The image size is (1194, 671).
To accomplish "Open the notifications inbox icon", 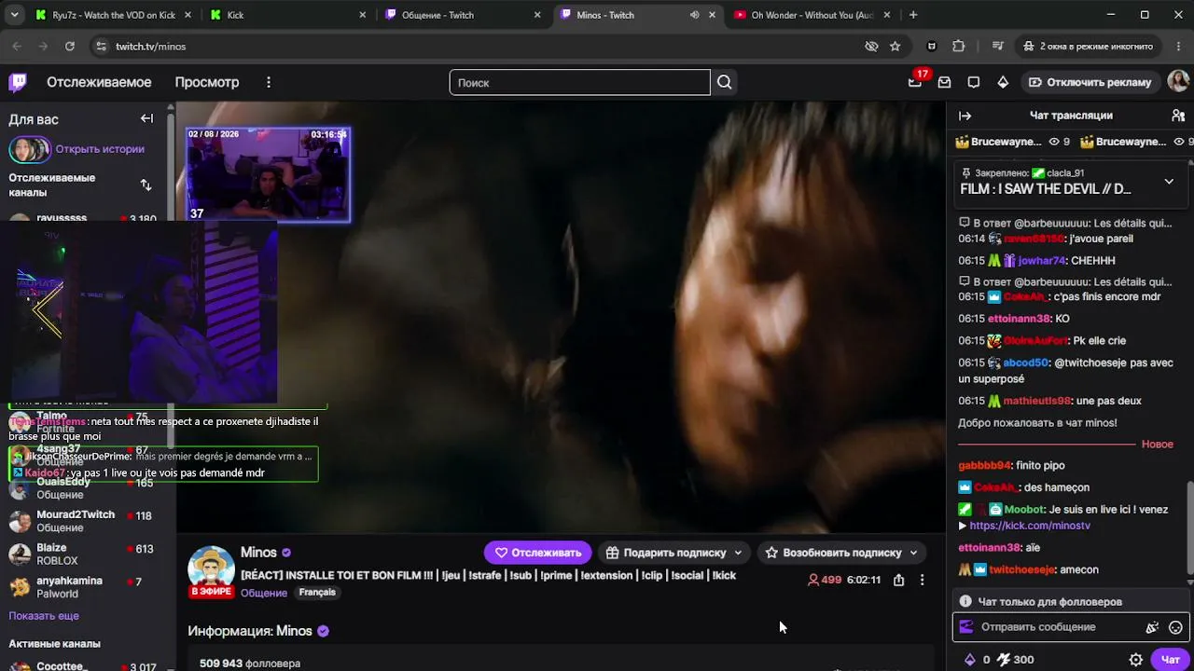I will [944, 82].
